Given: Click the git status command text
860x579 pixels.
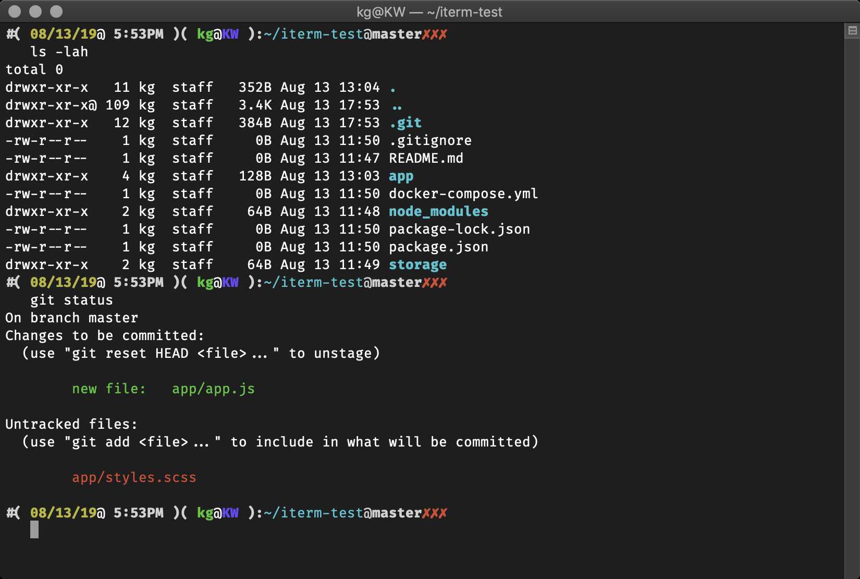Looking at the screenshot, I should (71, 300).
